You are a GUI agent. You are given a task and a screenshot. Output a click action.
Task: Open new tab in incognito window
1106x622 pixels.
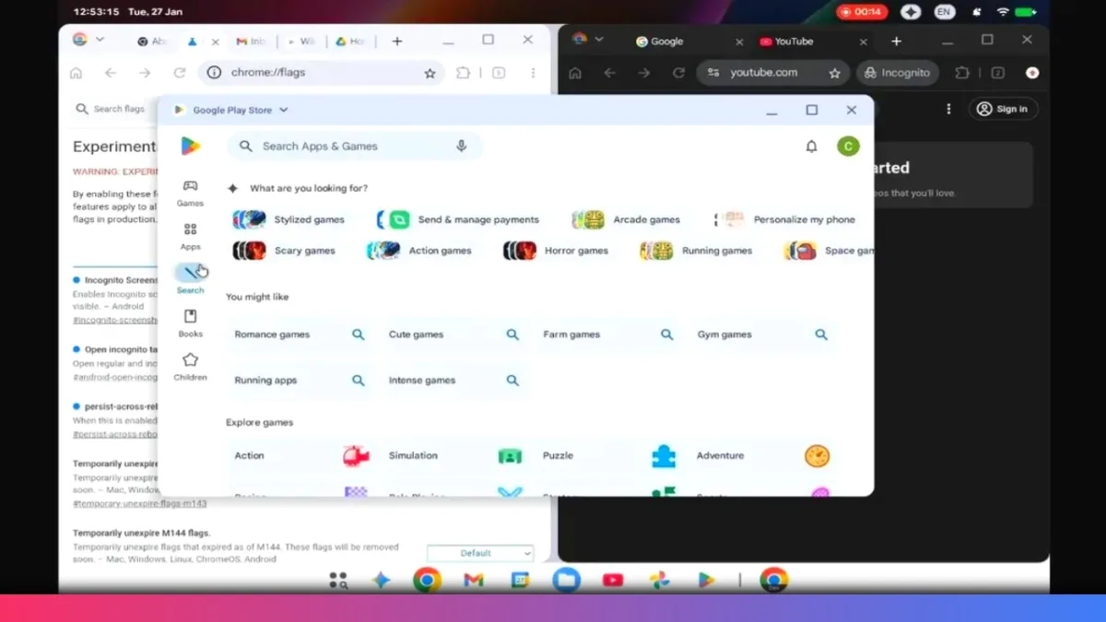896,41
